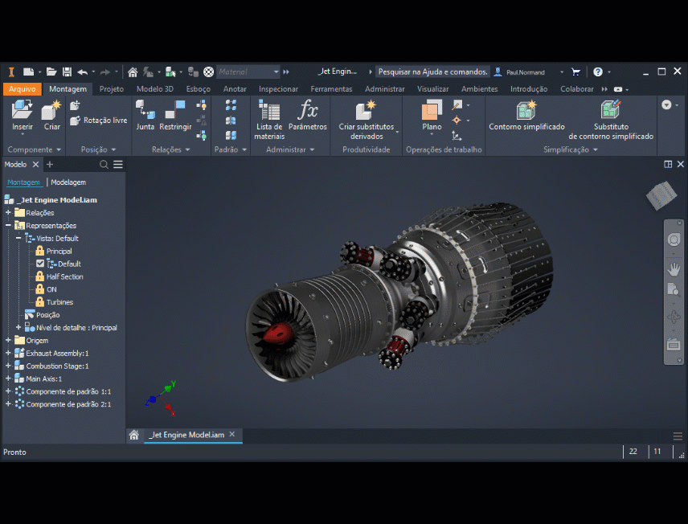Toggle the Default view representation checkbox
This screenshot has width=688, height=524.
[x=40, y=264]
